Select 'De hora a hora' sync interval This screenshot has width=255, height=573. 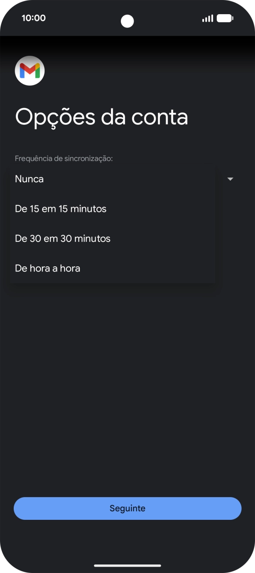pyautogui.click(x=48, y=268)
